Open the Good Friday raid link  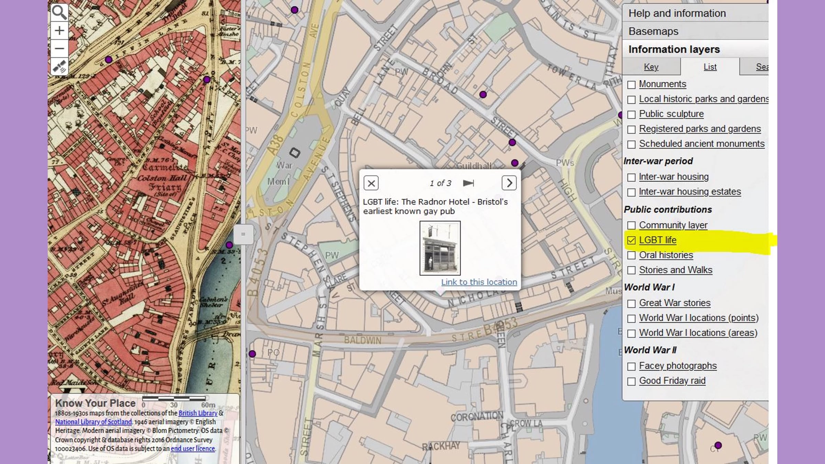pos(672,381)
